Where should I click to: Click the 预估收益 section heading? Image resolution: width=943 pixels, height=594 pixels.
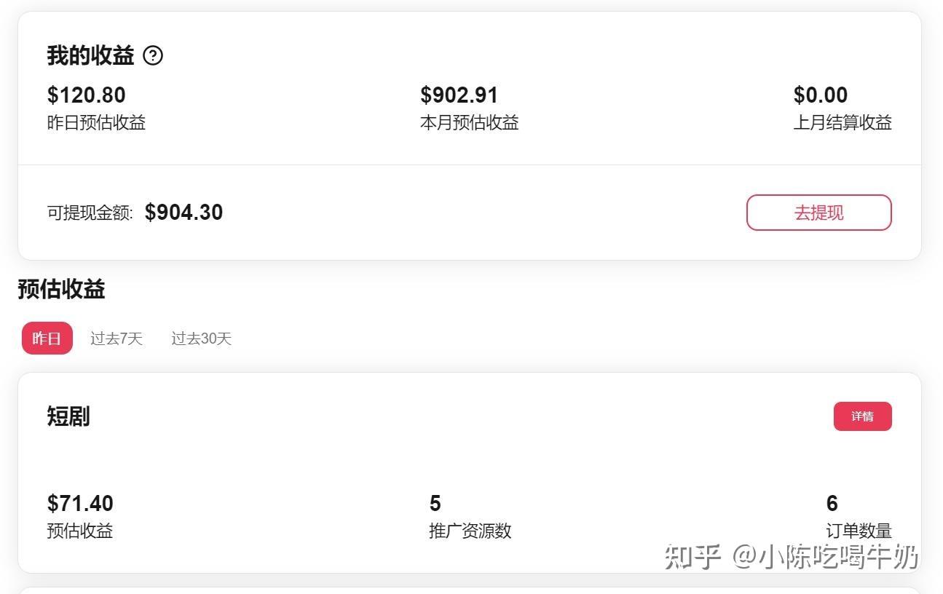[61, 289]
